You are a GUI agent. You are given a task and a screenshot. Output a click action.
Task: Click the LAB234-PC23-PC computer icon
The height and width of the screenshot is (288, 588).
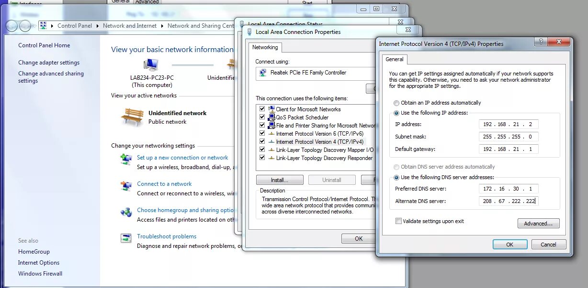(x=151, y=65)
